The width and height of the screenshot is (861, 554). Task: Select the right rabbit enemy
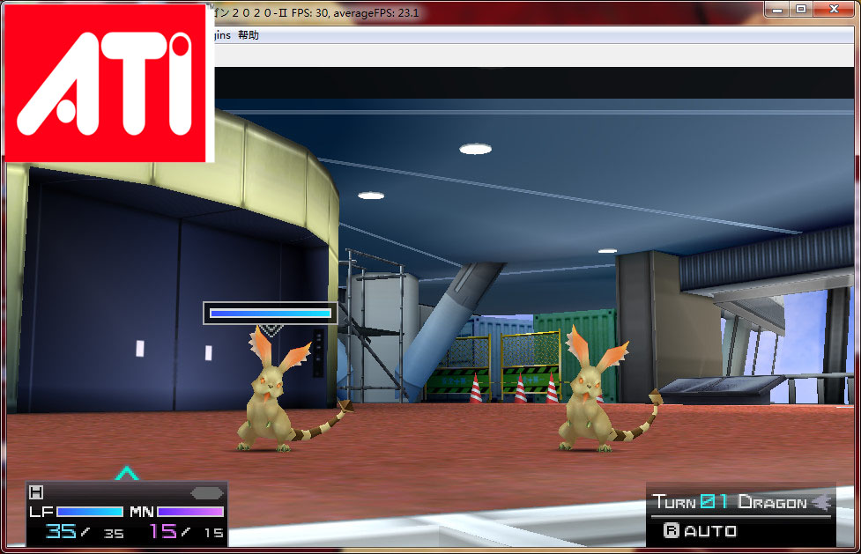pyautogui.click(x=609, y=388)
